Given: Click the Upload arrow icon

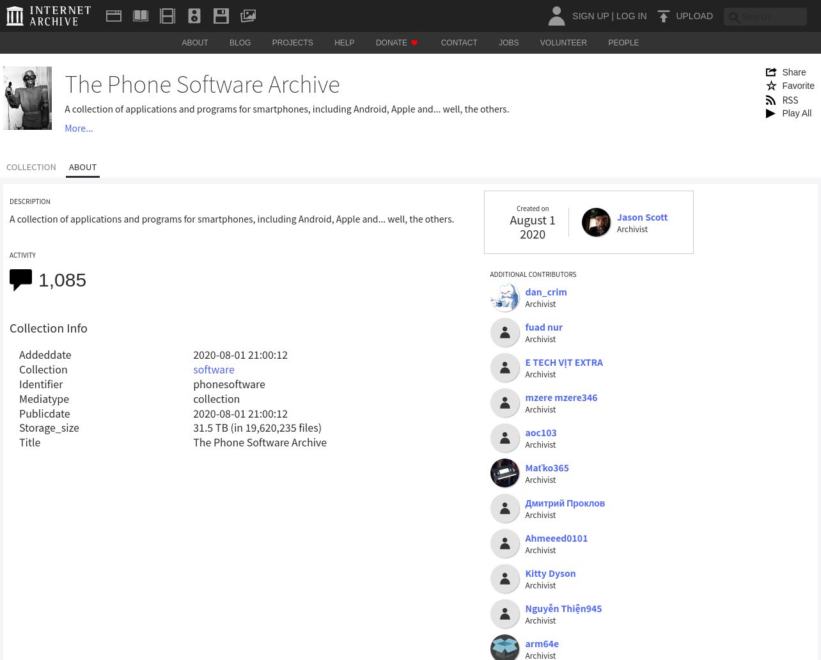Looking at the screenshot, I should click(664, 16).
